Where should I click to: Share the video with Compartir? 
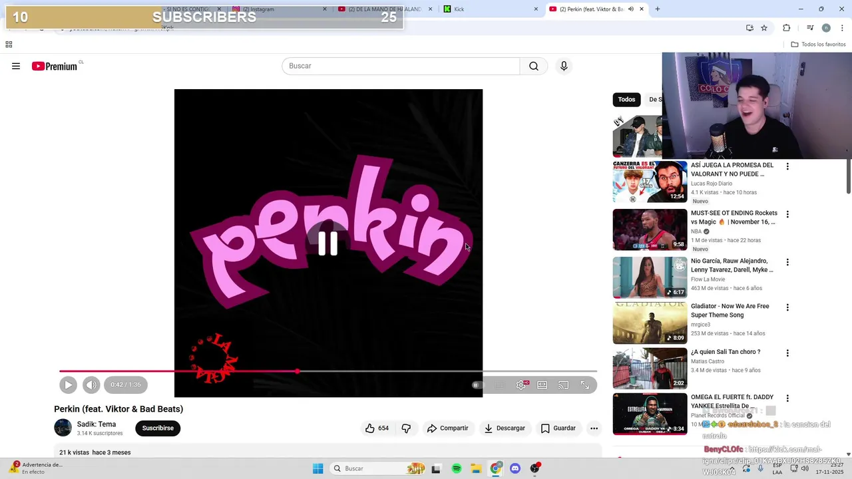[448, 428]
